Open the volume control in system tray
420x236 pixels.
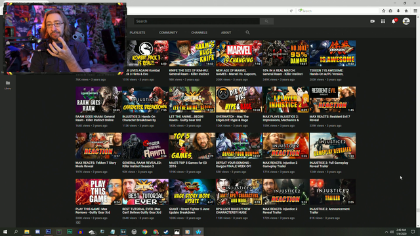[392, 231]
